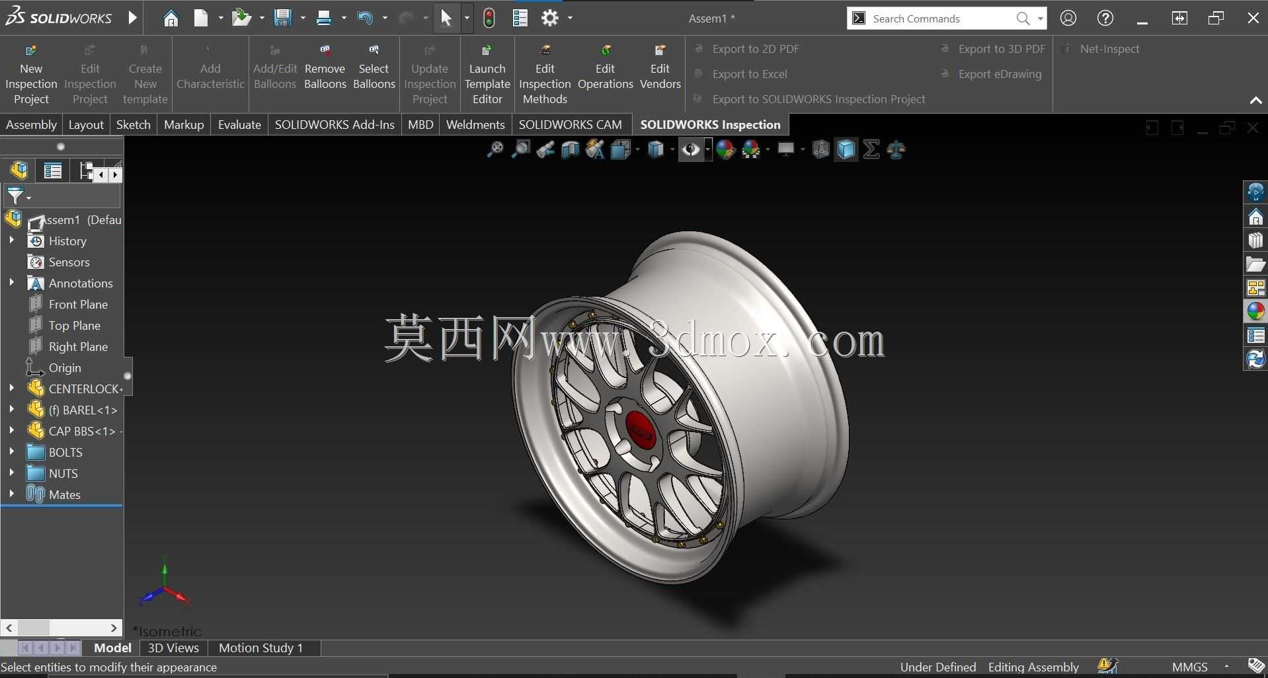
Task: Select the Zoom to Area tool
Action: pyautogui.click(x=521, y=150)
